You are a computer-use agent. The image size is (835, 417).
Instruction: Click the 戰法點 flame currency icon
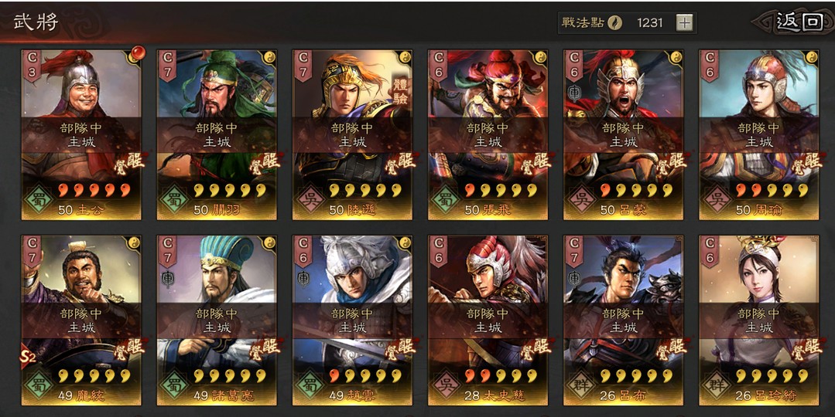(615, 23)
